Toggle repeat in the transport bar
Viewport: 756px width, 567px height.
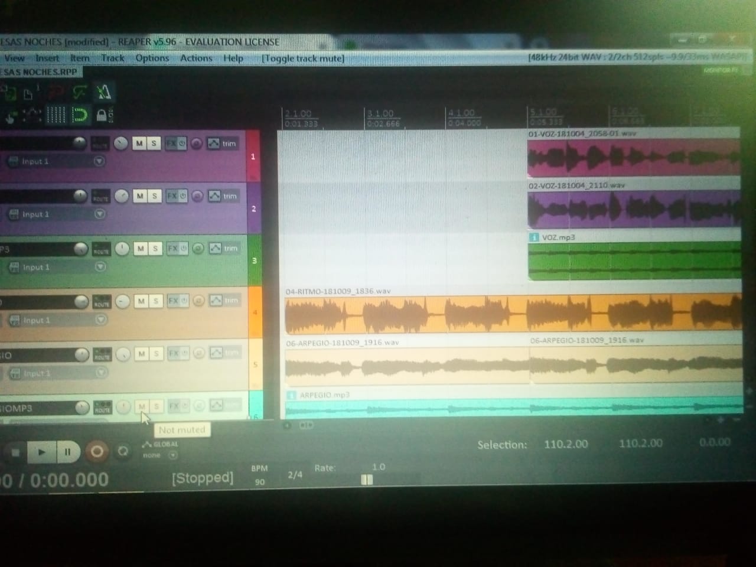coord(123,451)
